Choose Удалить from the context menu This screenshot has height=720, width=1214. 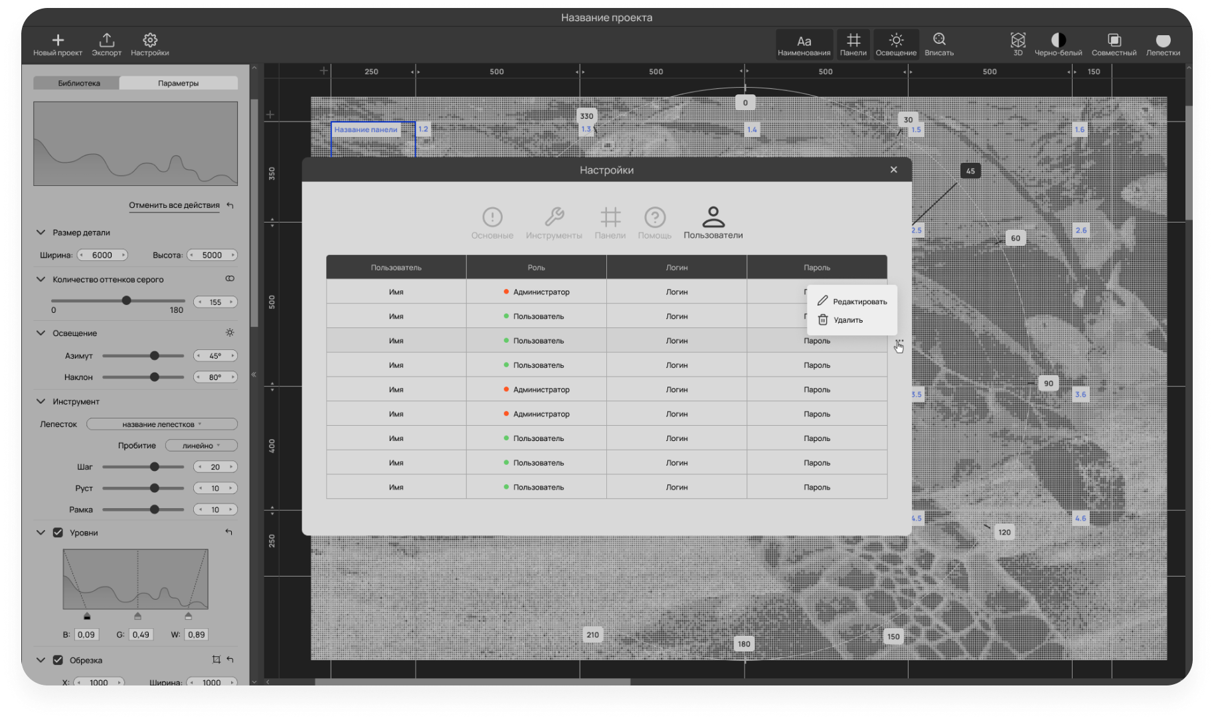pyautogui.click(x=847, y=320)
